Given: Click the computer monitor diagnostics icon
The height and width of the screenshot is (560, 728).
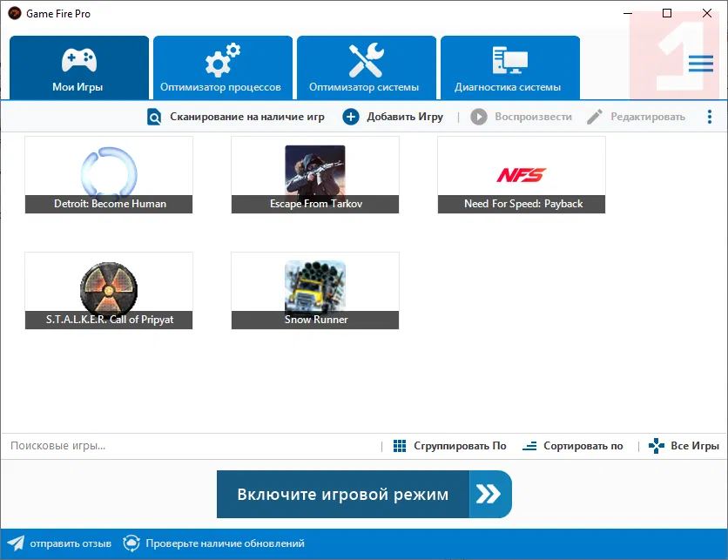Looking at the screenshot, I should [509, 60].
